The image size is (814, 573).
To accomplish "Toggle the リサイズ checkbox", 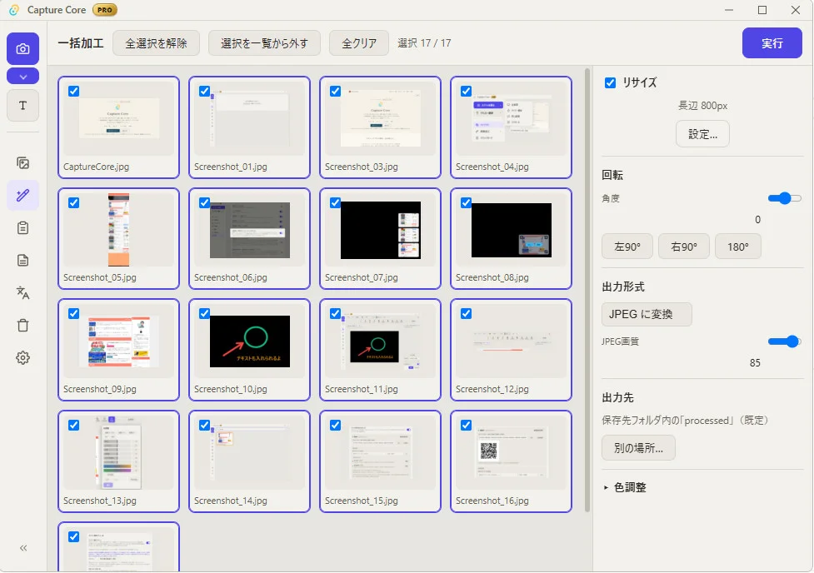I will click(x=611, y=82).
